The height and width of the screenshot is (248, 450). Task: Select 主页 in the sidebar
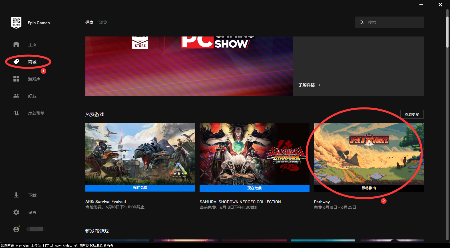tap(32, 45)
